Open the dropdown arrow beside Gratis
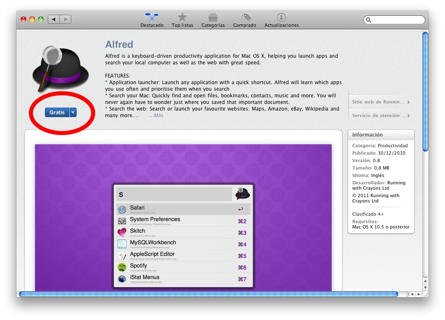 tap(73, 113)
